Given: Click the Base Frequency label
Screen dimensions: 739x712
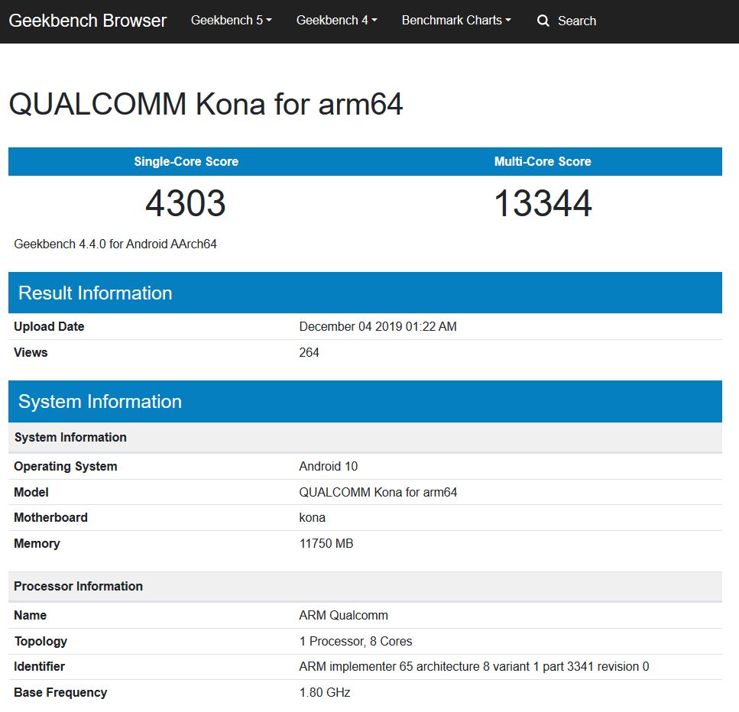Looking at the screenshot, I should [60, 693].
